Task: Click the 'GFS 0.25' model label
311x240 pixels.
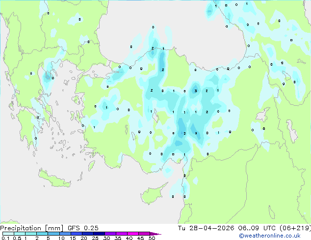Action: [x=83, y=228]
